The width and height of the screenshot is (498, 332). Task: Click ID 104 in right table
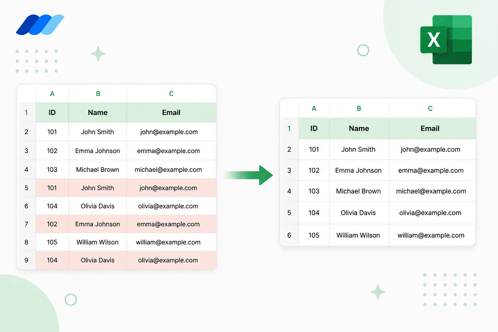pos(314,213)
